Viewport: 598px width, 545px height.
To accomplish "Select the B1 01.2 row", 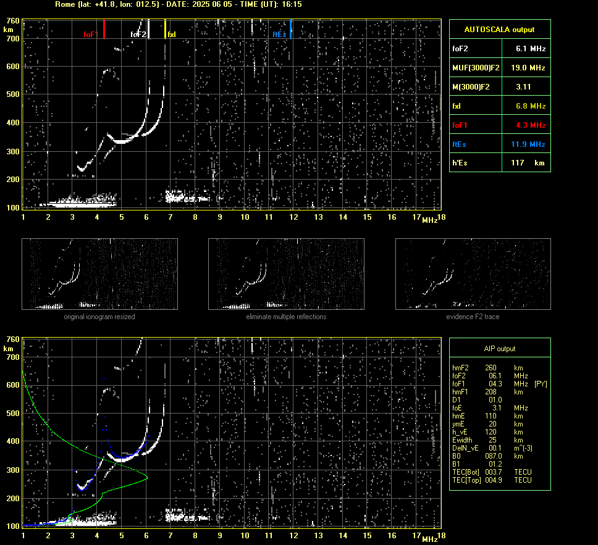I will click(477, 464).
